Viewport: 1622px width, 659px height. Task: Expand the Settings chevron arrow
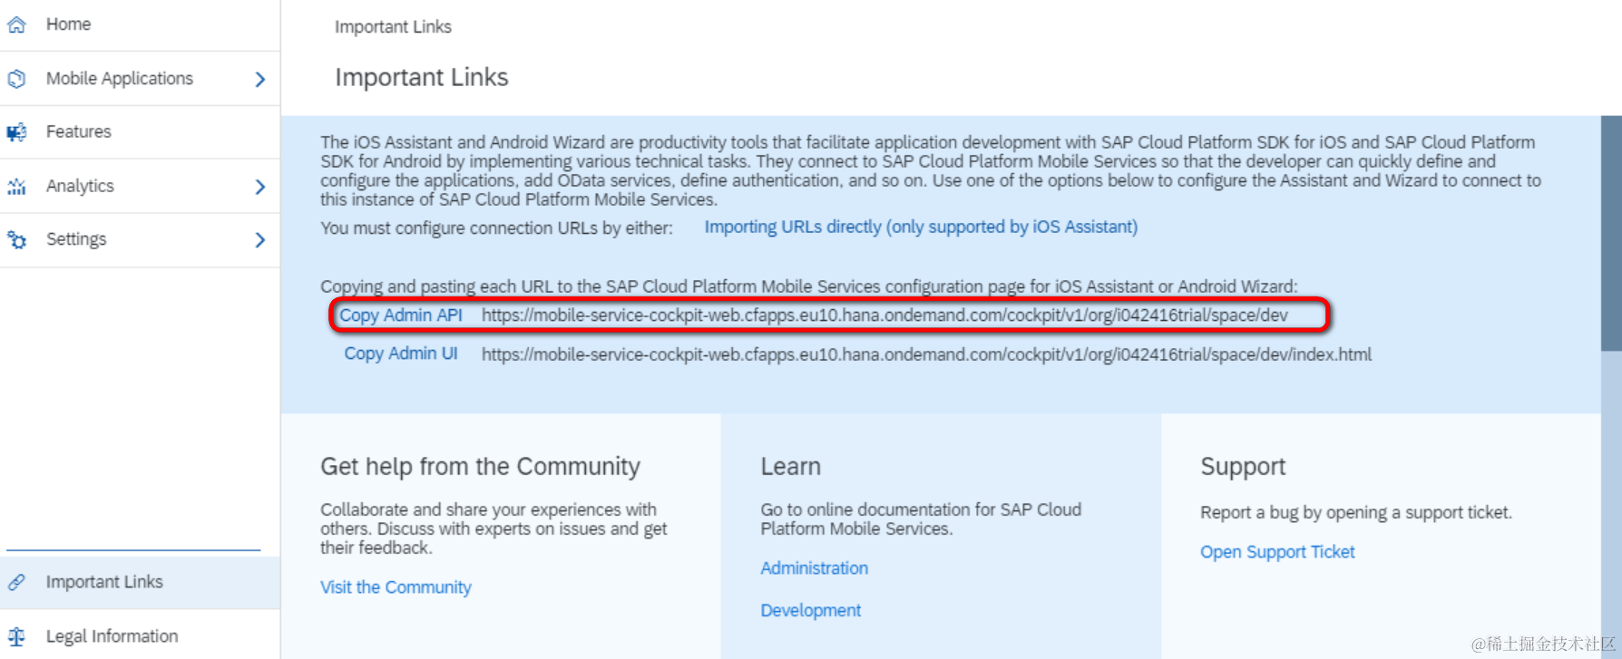260,239
